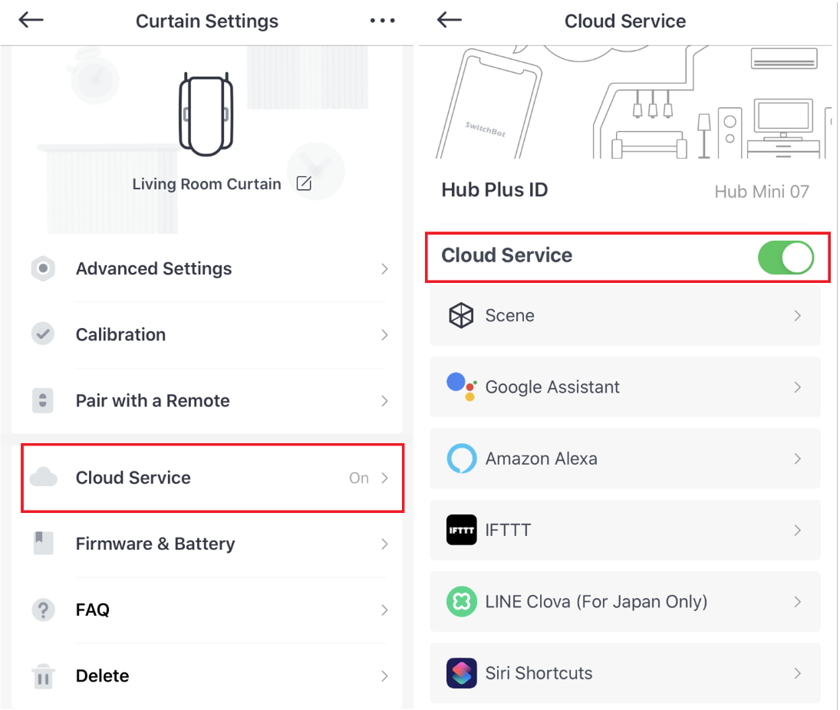Expand Advanced Settings chevron
This screenshot has height=710, width=840.
[x=384, y=269]
